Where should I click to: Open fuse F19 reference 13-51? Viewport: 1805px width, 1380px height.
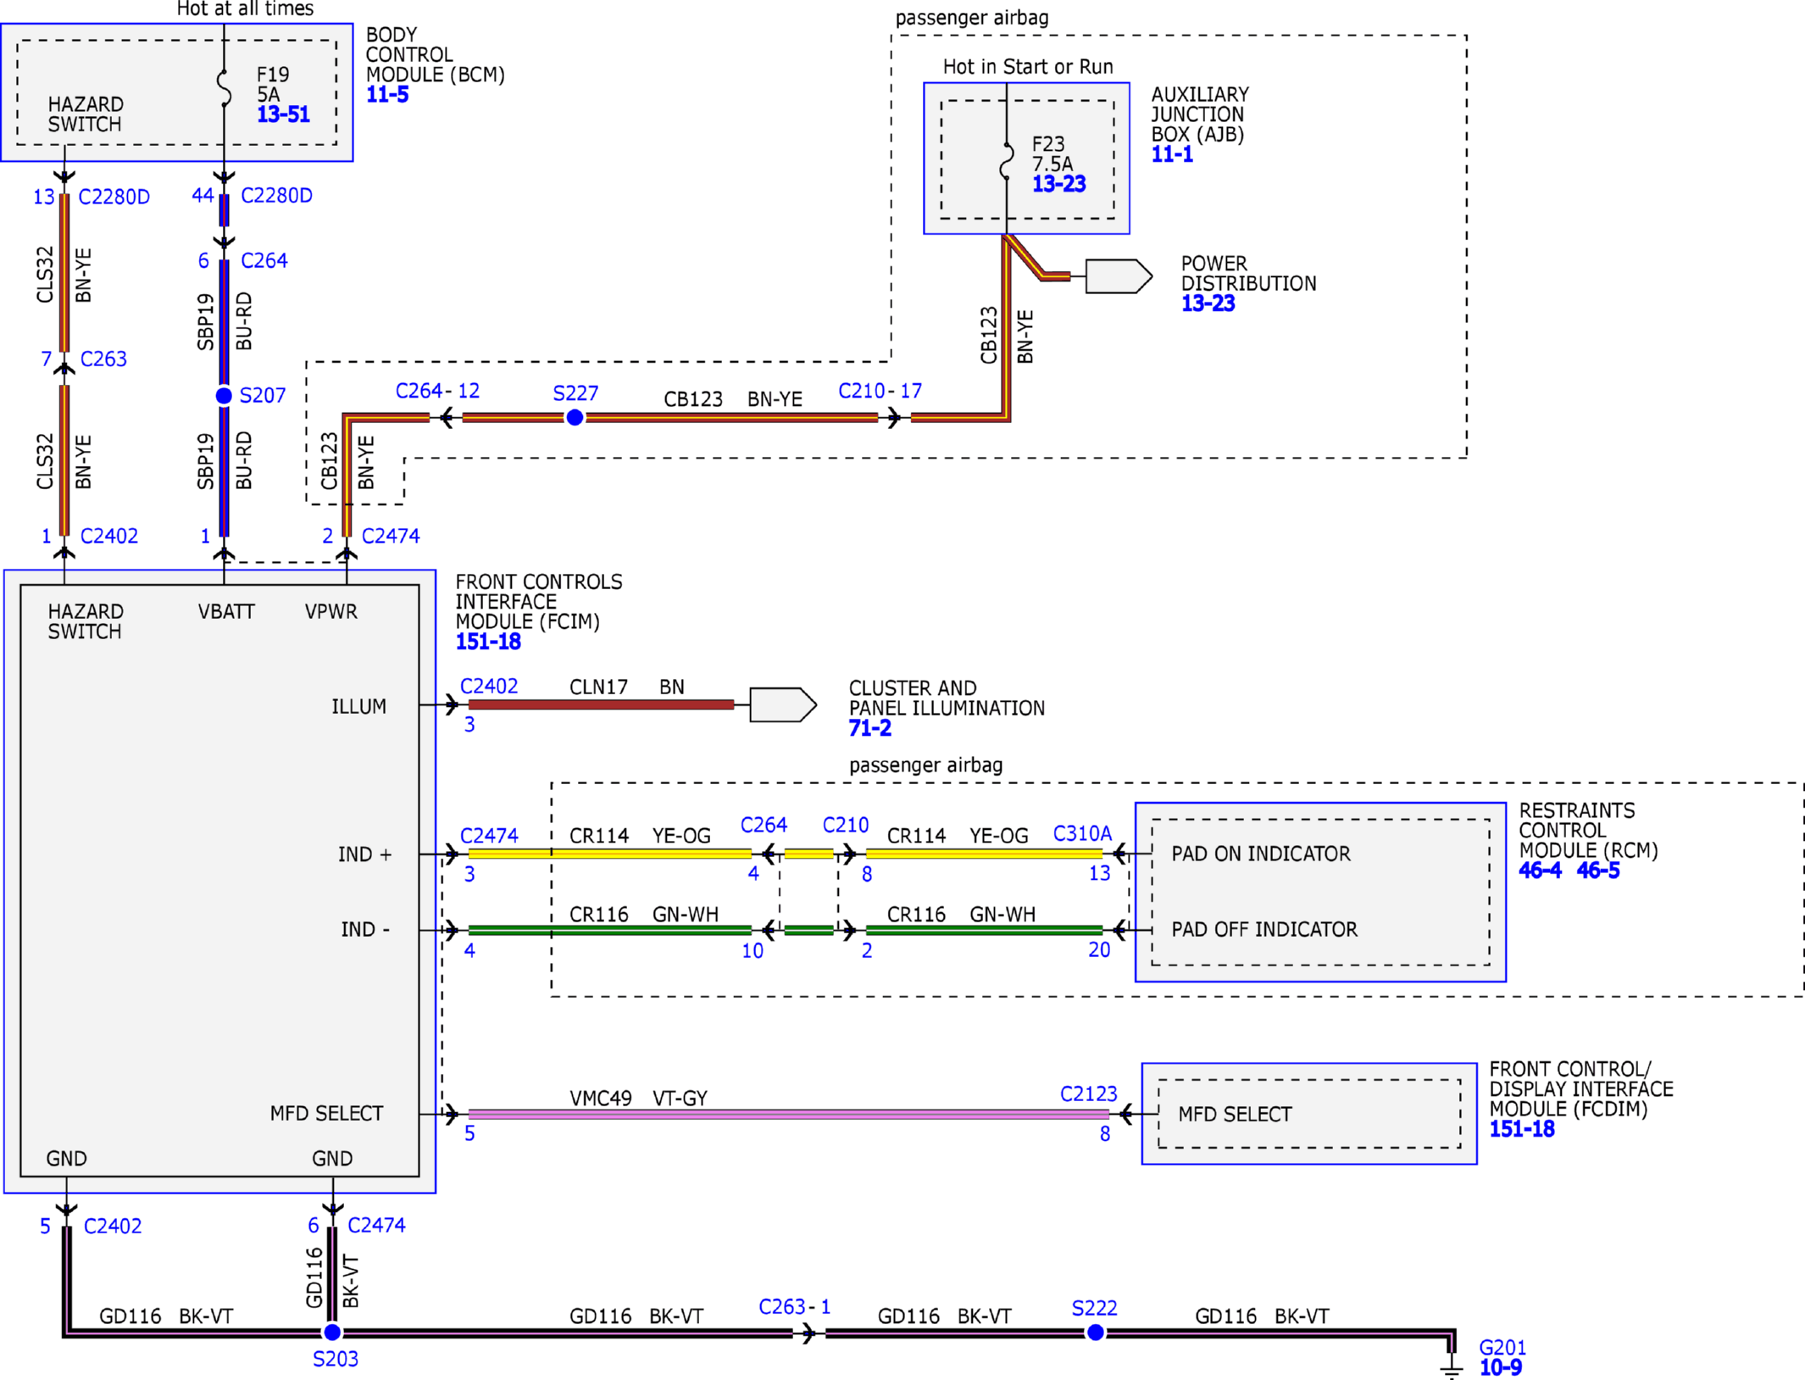[x=283, y=114]
